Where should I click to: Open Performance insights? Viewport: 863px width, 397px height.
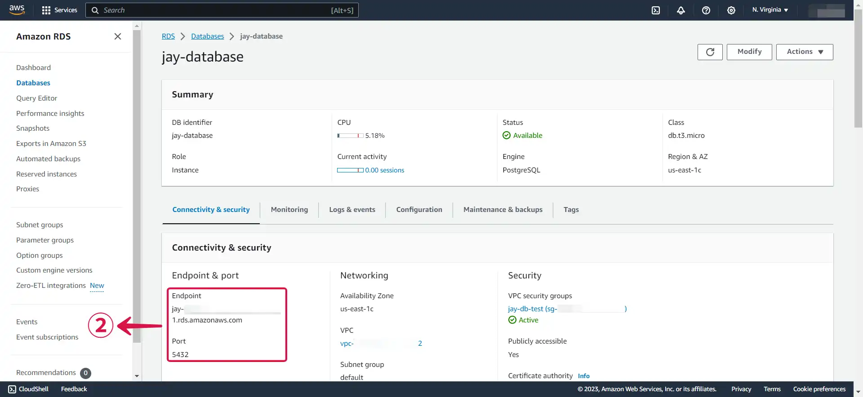click(x=50, y=114)
